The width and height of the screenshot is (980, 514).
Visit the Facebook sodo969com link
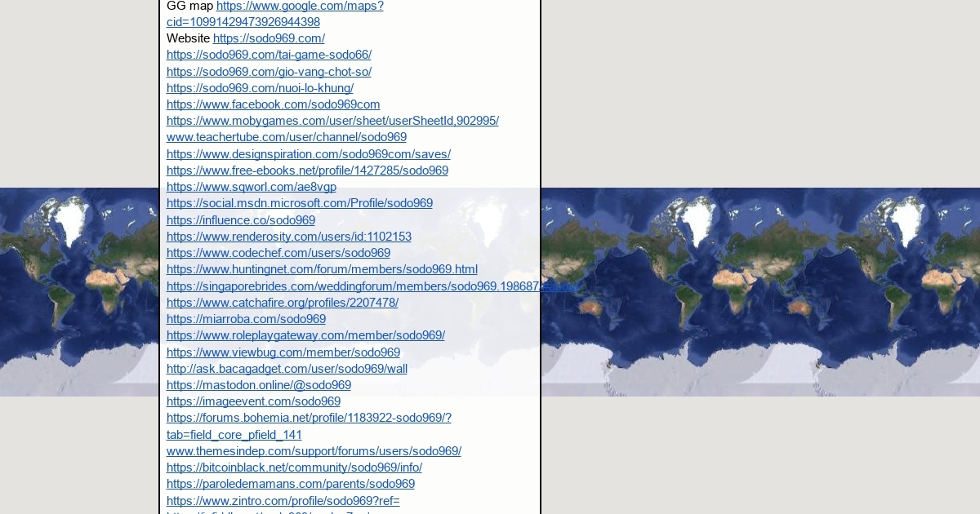273,104
